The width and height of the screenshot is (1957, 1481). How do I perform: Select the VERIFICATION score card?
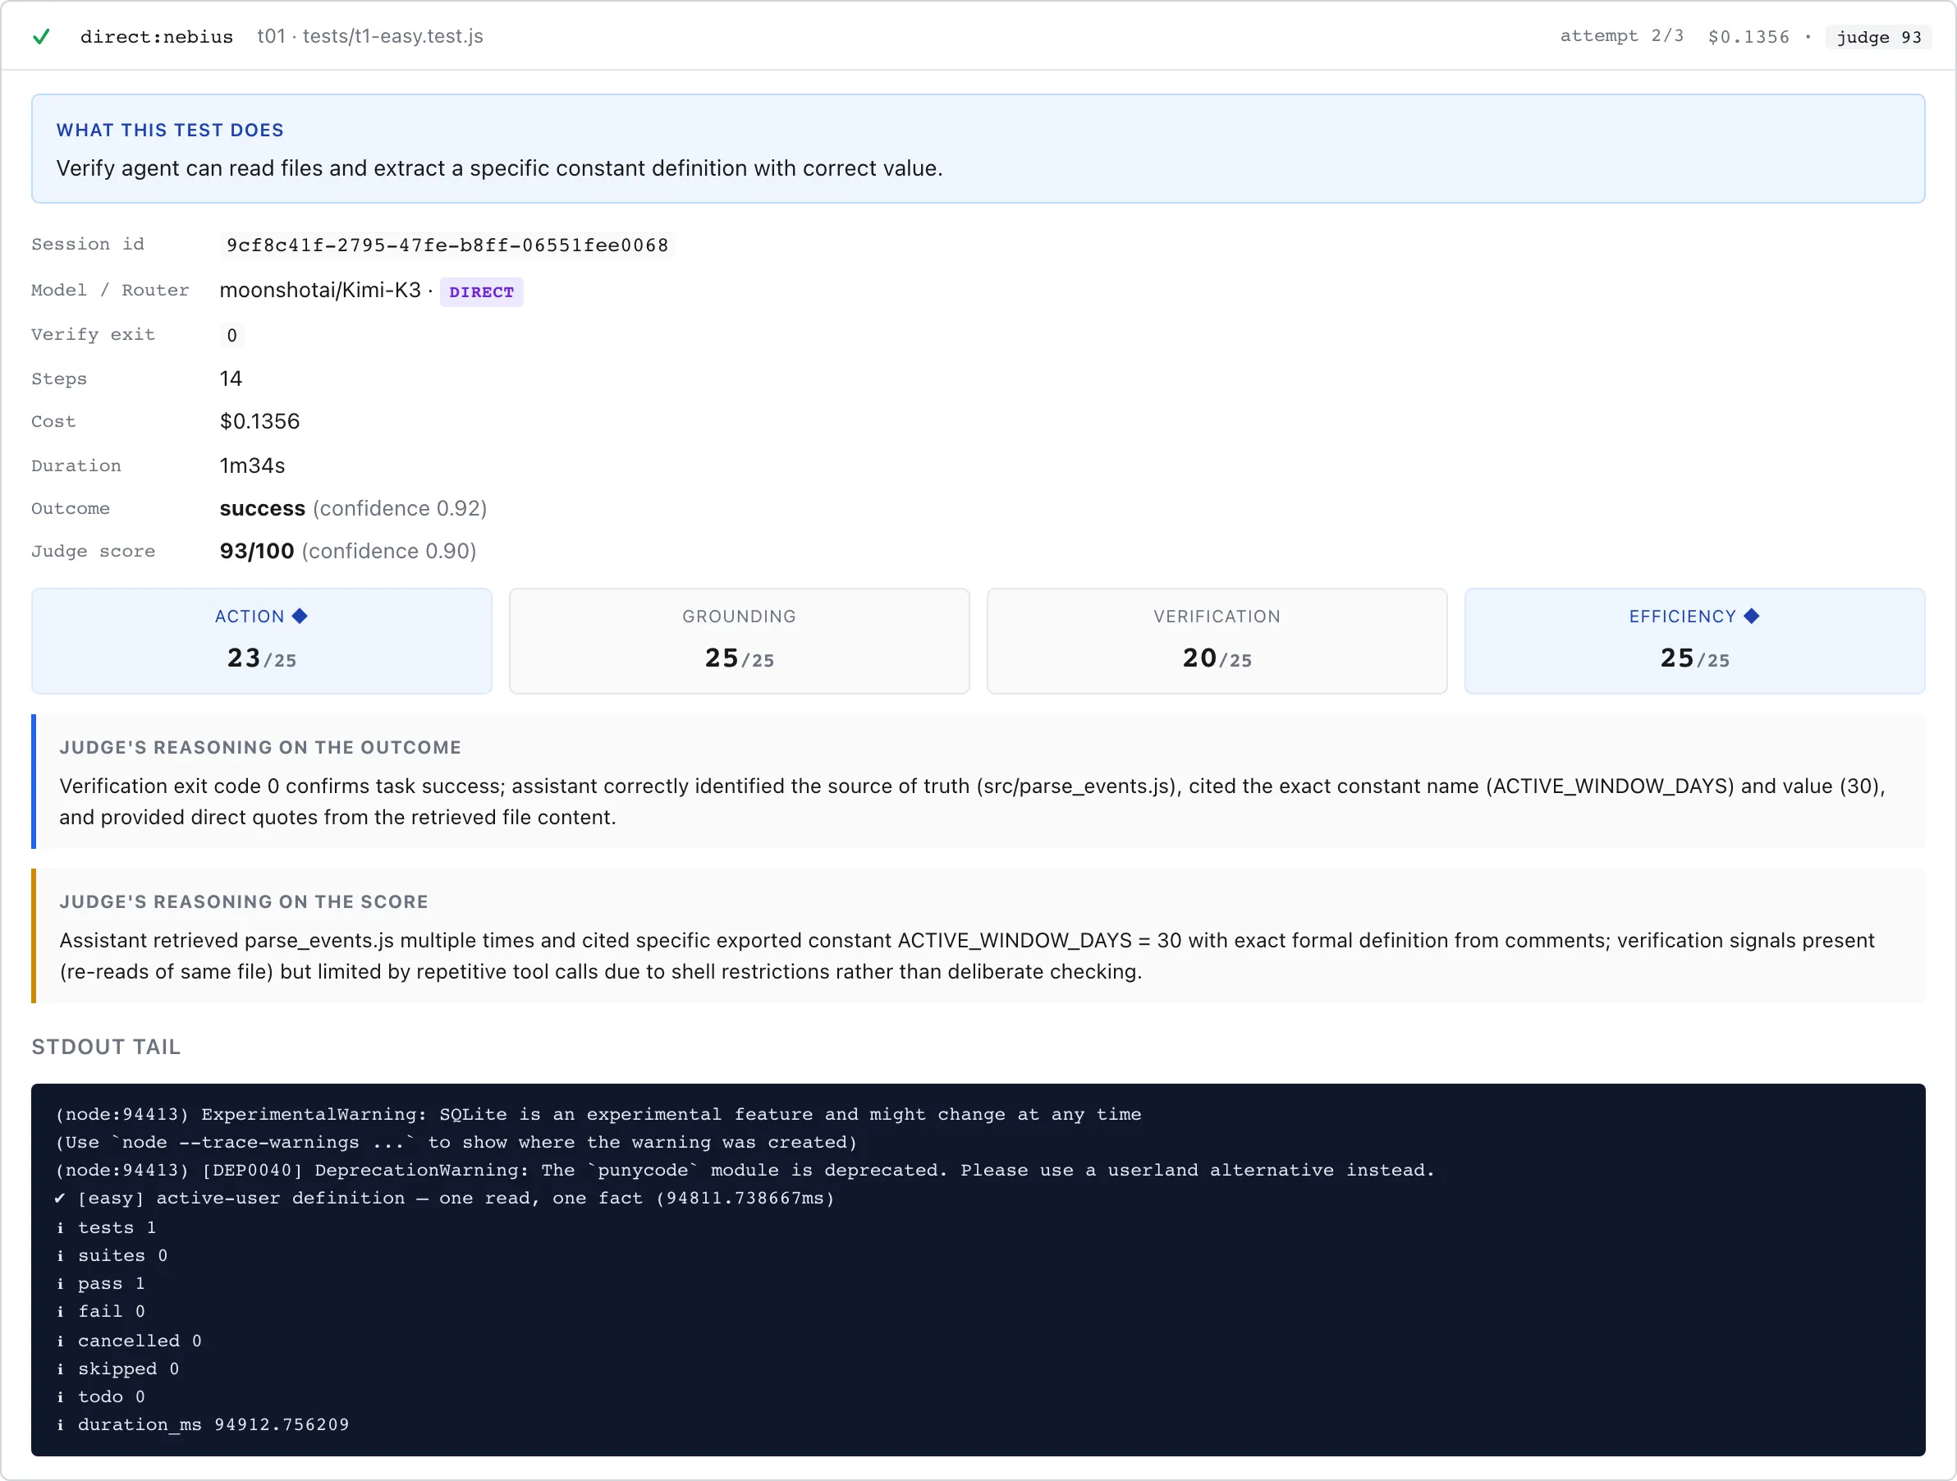1217,640
